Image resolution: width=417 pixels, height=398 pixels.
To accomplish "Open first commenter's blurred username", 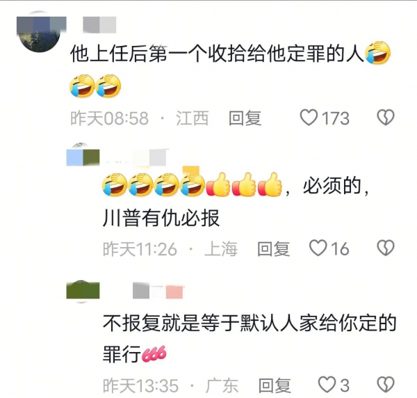I will (x=99, y=24).
